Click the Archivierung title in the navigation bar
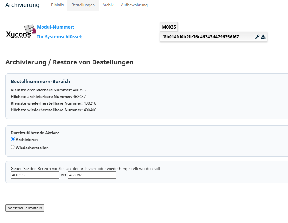This screenshot has width=288, height=223. [22, 5]
